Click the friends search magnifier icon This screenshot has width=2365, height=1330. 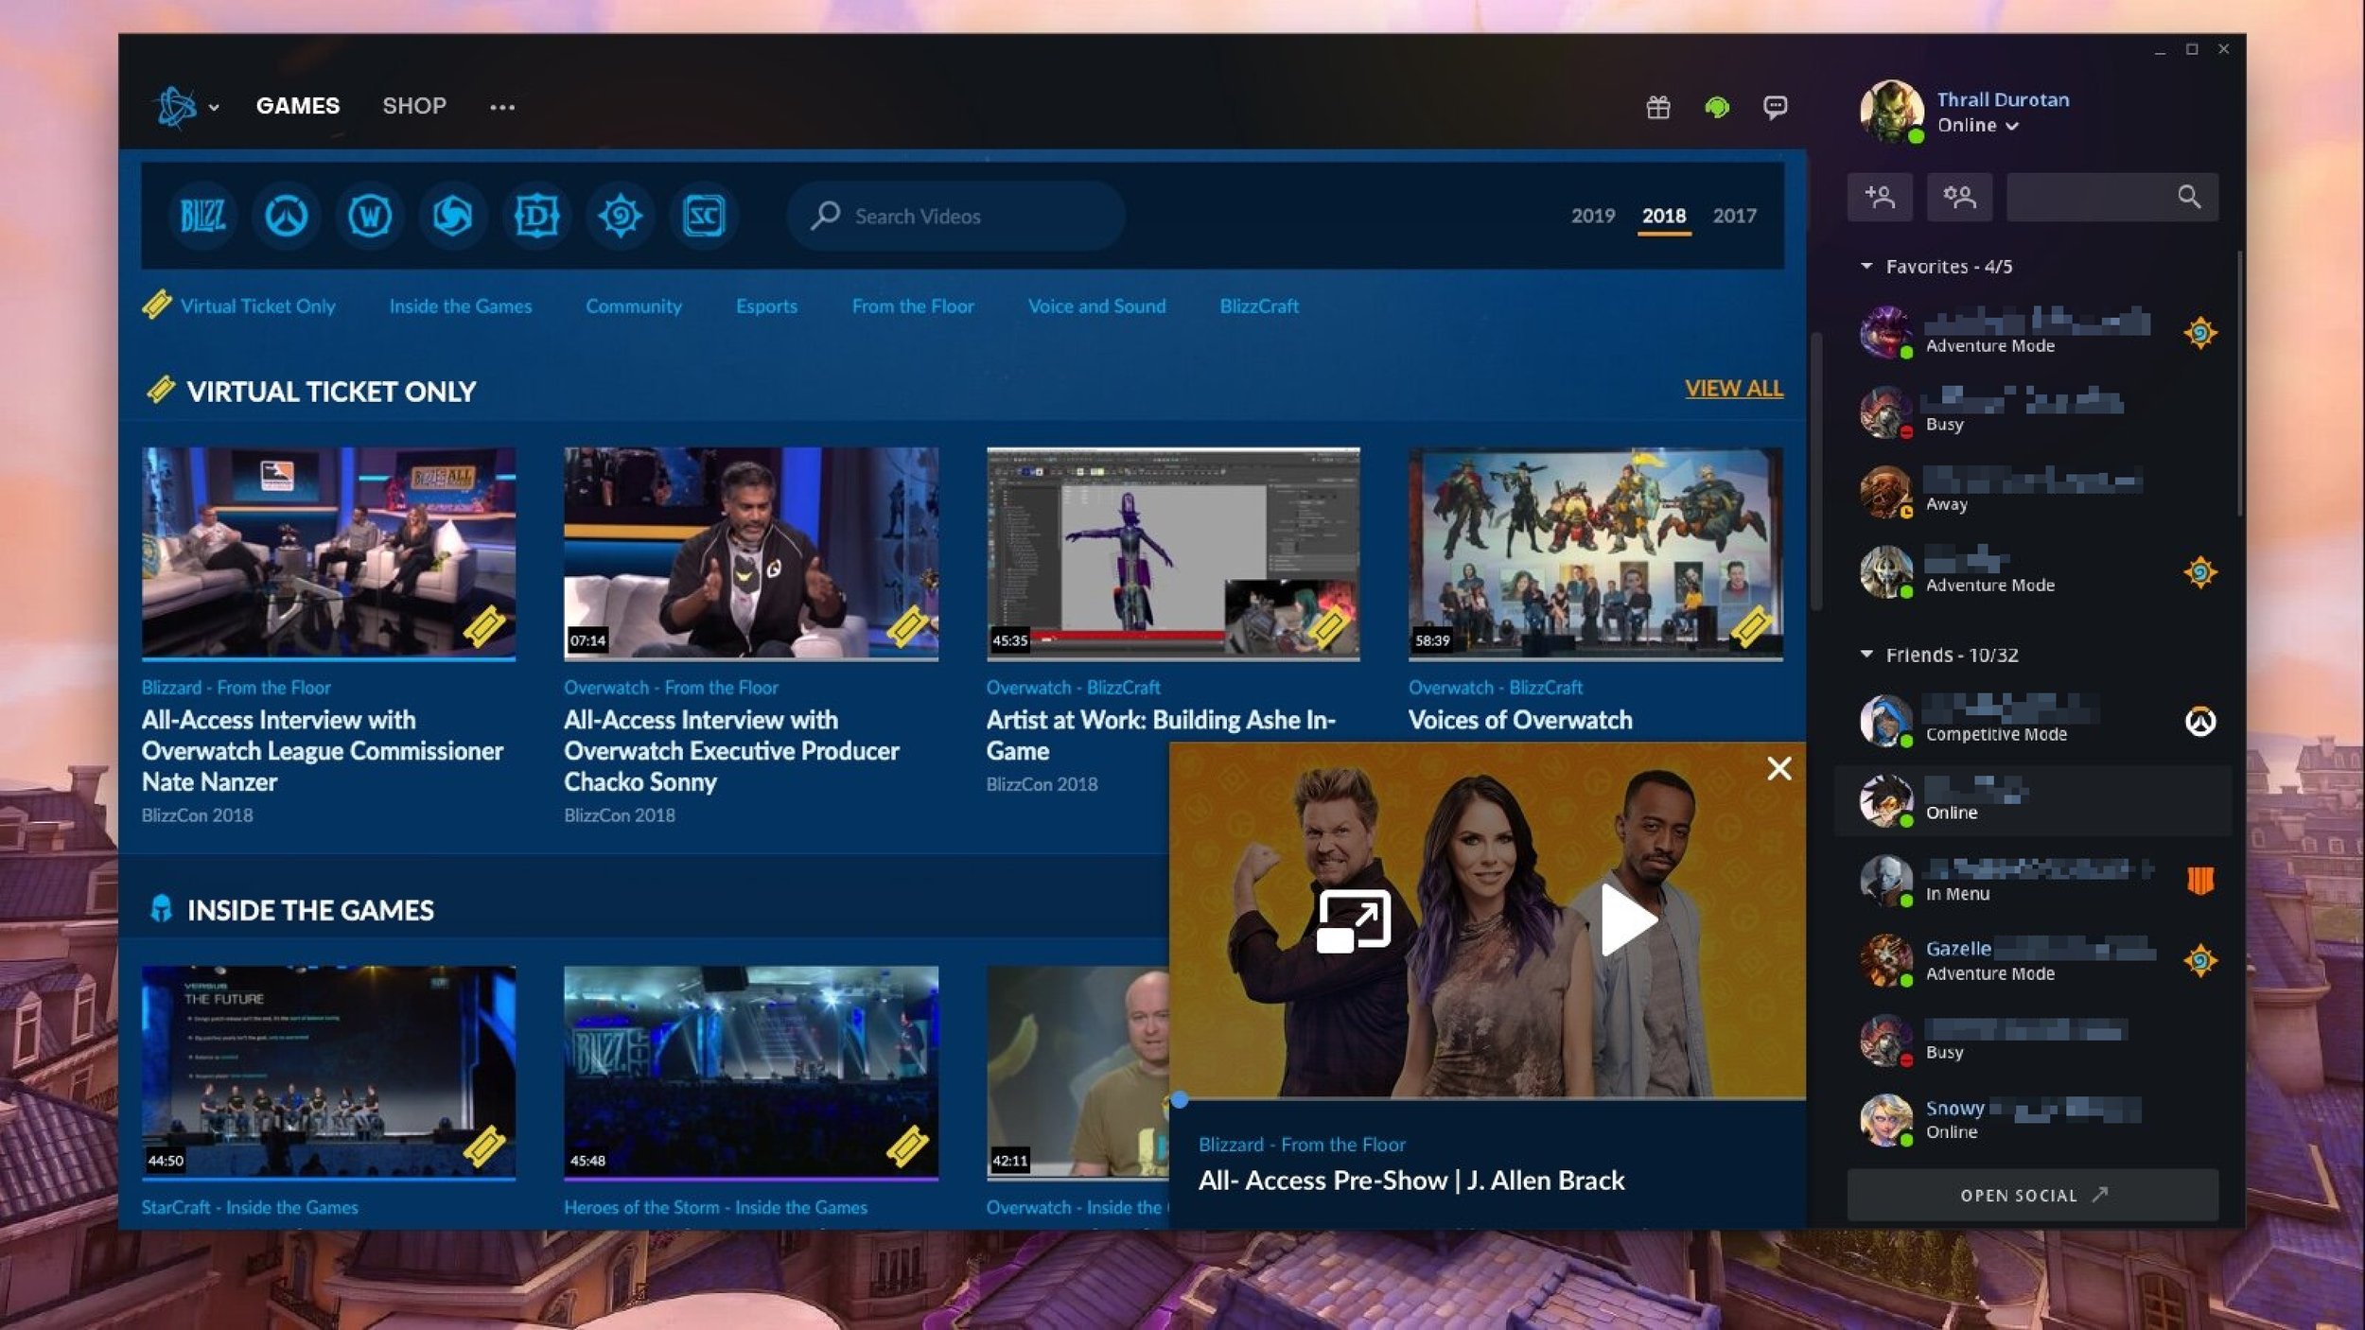pyautogui.click(x=2188, y=197)
